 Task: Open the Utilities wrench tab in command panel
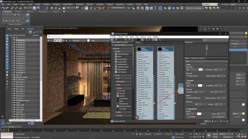[221, 29]
